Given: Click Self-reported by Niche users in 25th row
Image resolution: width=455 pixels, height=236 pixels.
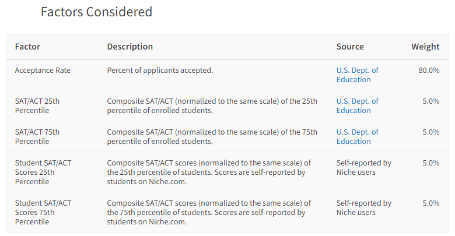Looking at the screenshot, I should point(363,168).
